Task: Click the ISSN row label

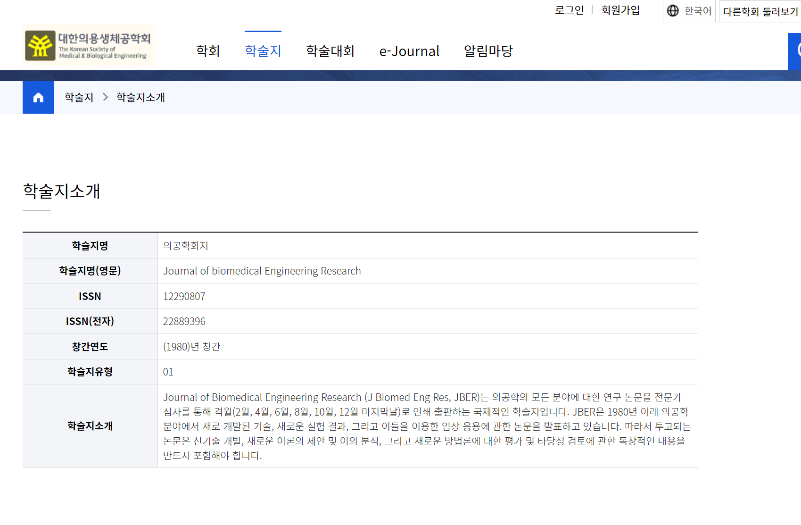Action: 90,296
